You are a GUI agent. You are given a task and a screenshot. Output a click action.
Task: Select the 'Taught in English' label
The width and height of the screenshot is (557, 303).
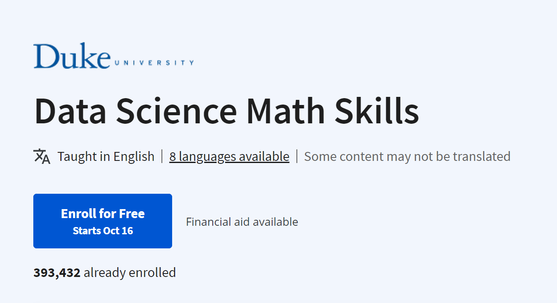pyautogui.click(x=106, y=156)
